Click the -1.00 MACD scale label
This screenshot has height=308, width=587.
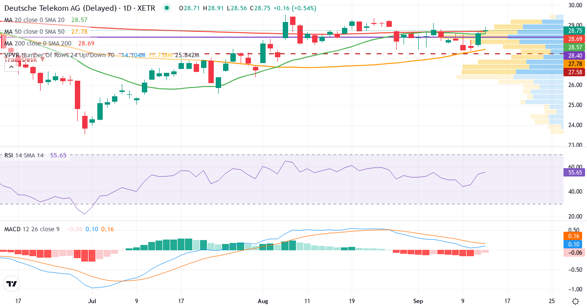pyautogui.click(x=575, y=289)
